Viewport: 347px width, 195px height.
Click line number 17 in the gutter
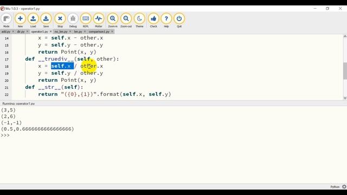(7, 59)
